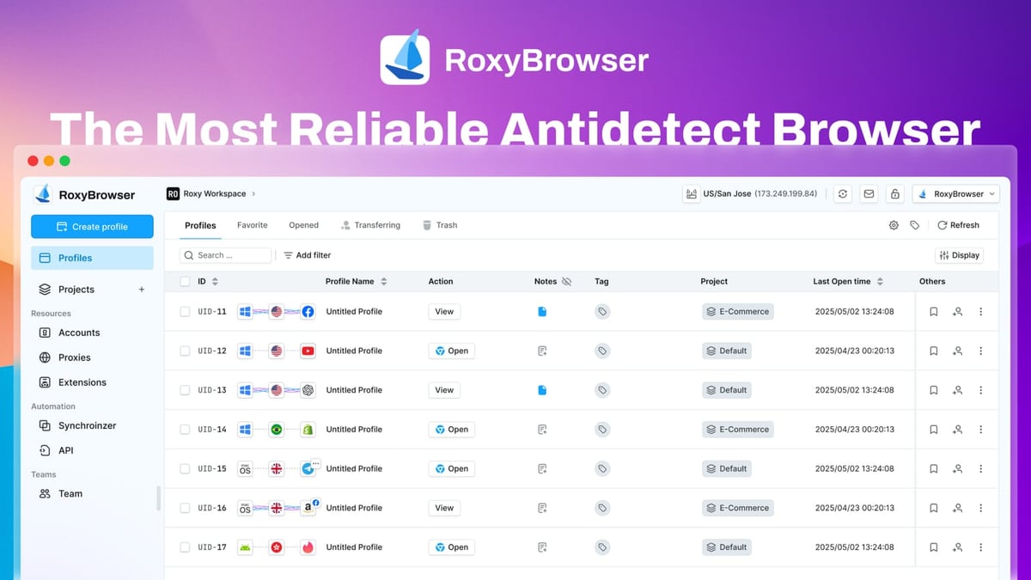Click Open button for UID-12
Viewport: 1031px width, 580px height.
pyautogui.click(x=452, y=351)
